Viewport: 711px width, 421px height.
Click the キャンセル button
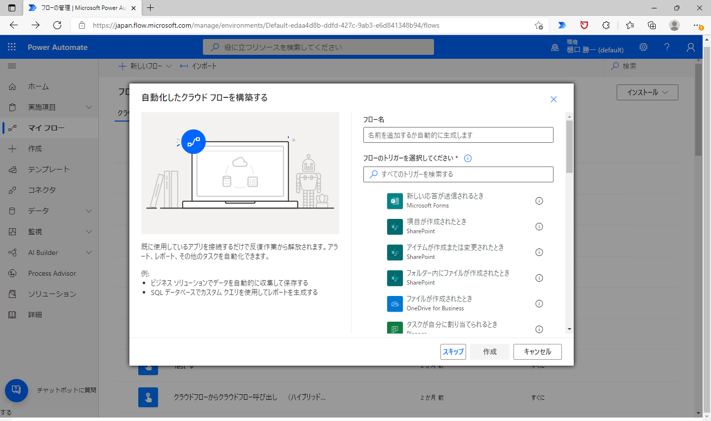tap(538, 352)
